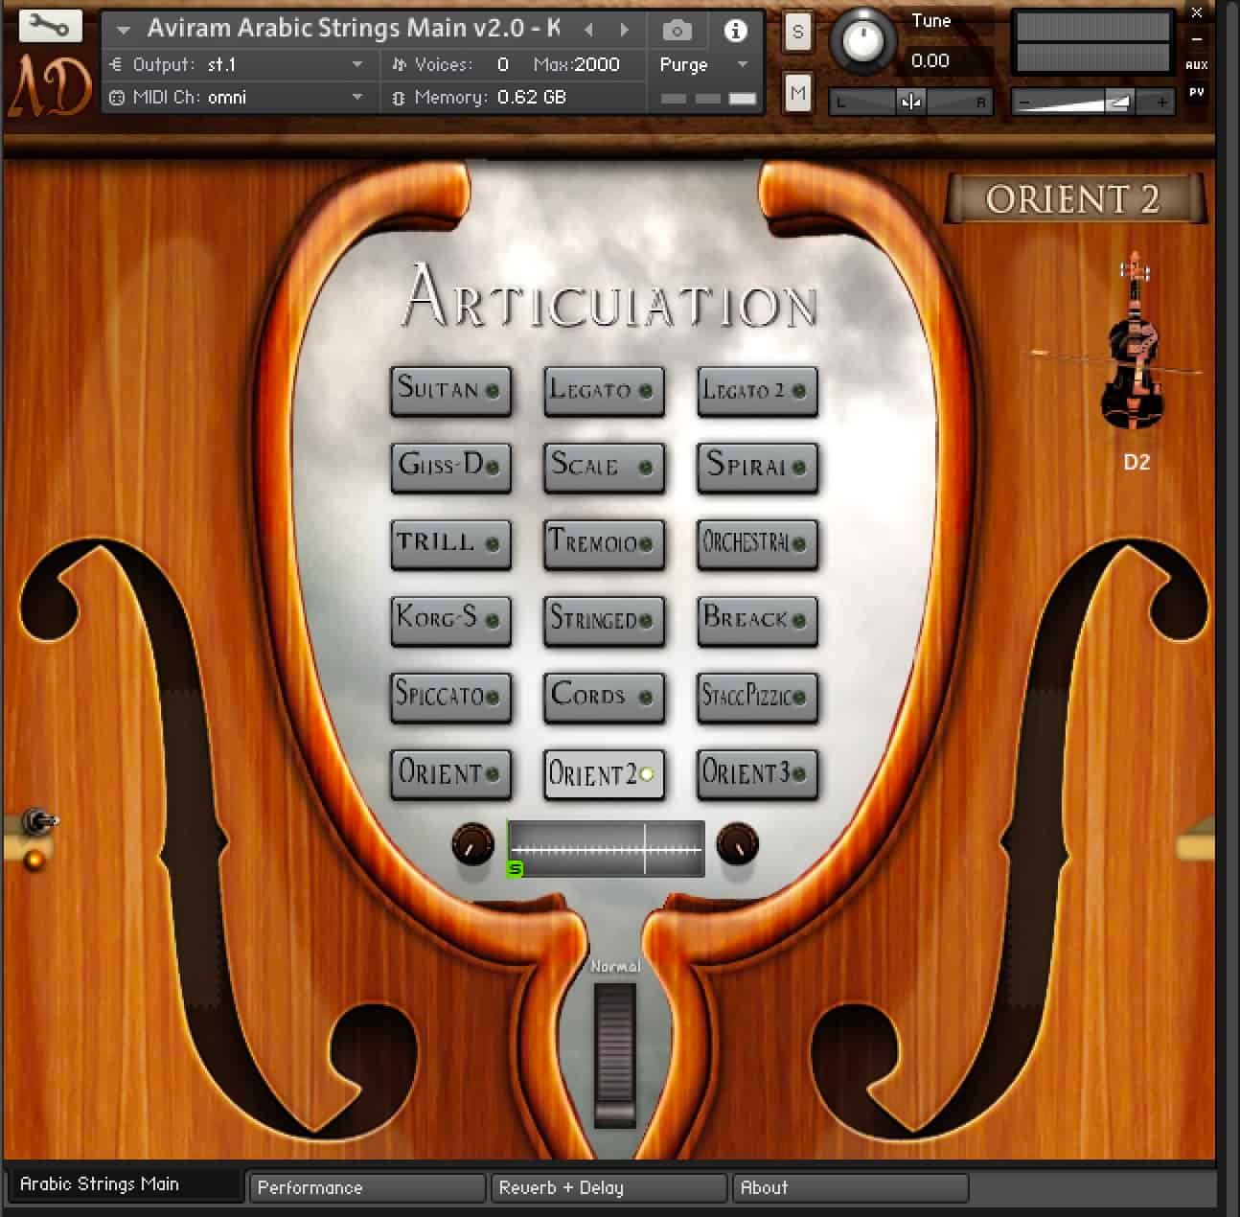The image size is (1240, 1217).
Task: Click the green S marker icon
Action: [516, 869]
